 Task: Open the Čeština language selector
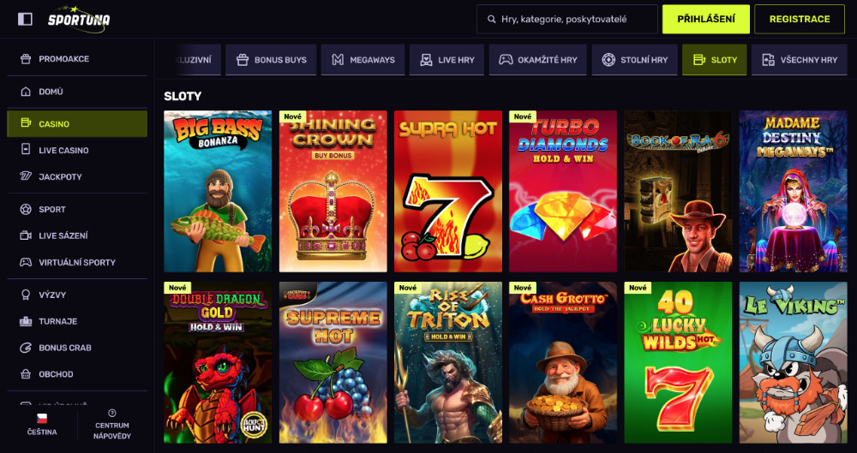41,425
